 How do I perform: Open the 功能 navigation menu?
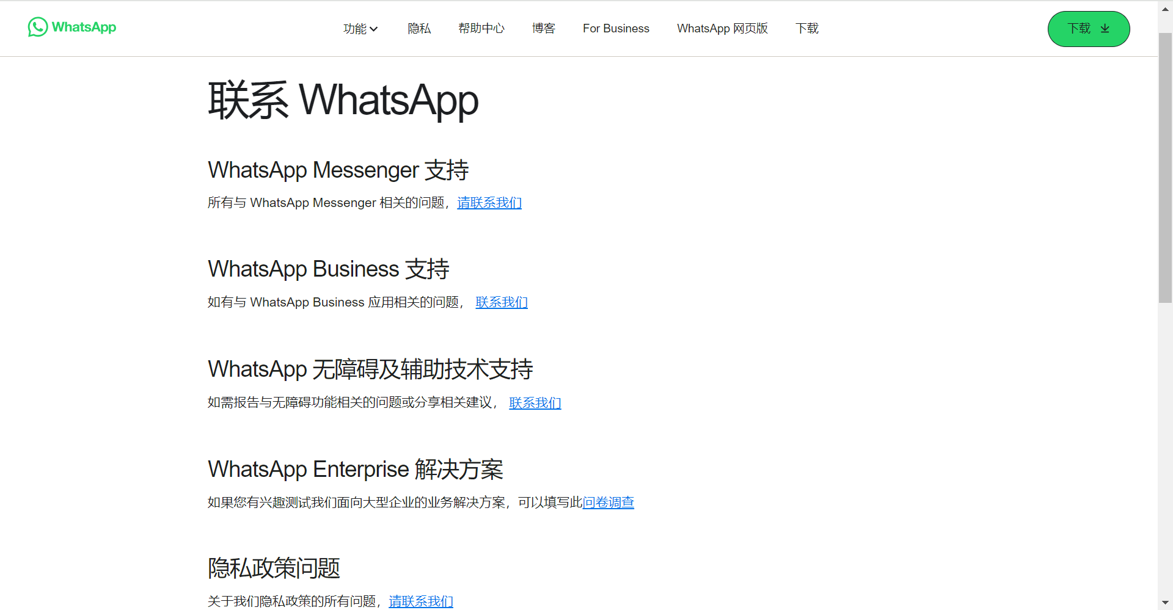point(354,29)
